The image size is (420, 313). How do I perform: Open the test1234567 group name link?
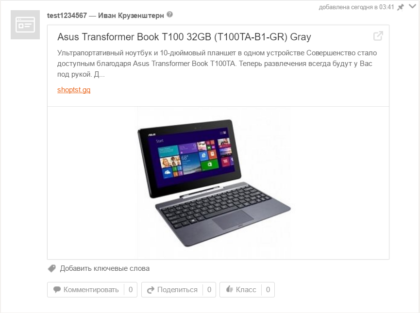(67, 16)
